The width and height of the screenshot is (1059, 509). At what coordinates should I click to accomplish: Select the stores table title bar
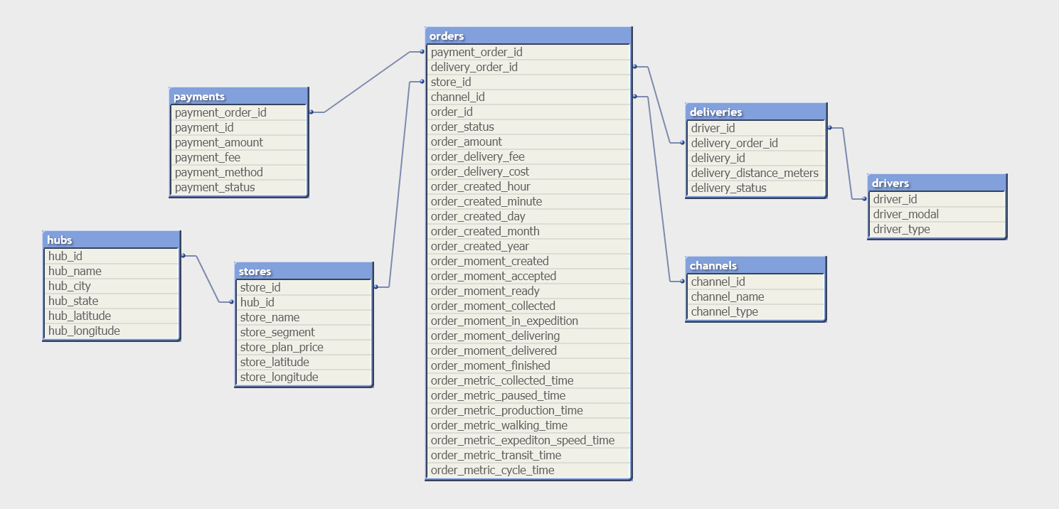tap(304, 272)
